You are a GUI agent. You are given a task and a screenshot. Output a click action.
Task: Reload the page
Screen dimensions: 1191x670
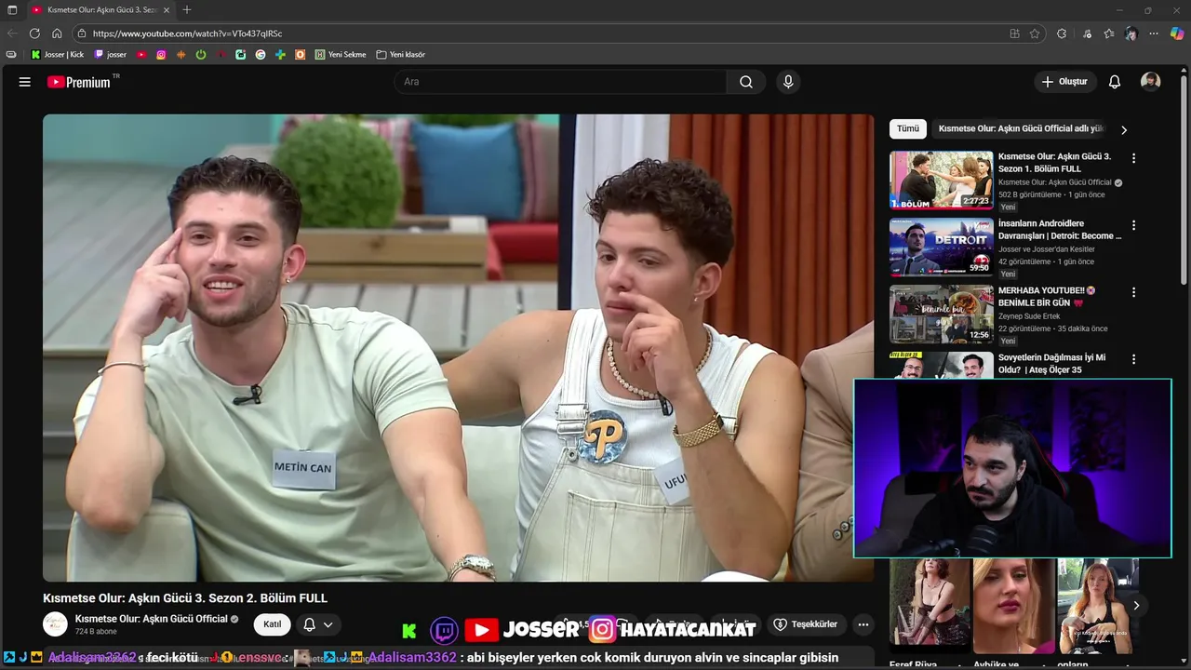(34, 33)
